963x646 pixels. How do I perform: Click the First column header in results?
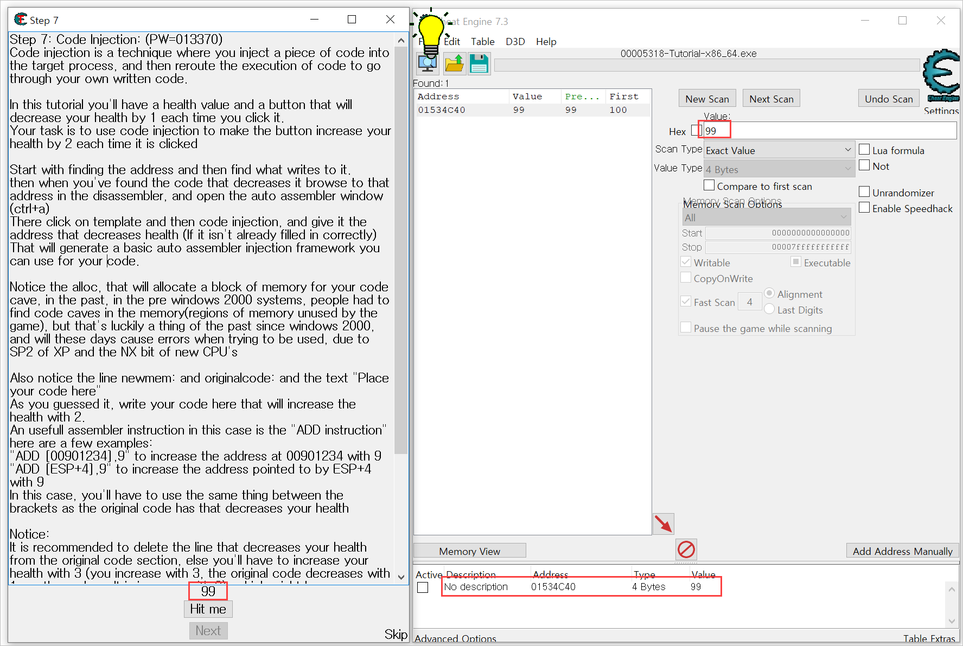click(x=628, y=97)
